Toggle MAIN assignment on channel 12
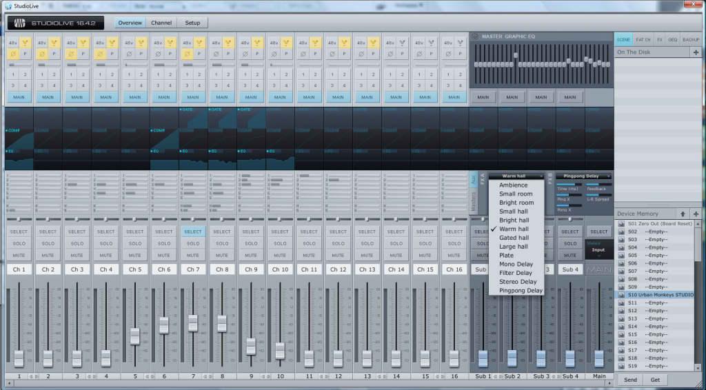 coord(338,97)
